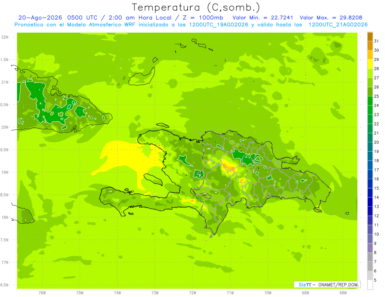Click the gray colorbar segment between 6 and 7

pos(370,266)
